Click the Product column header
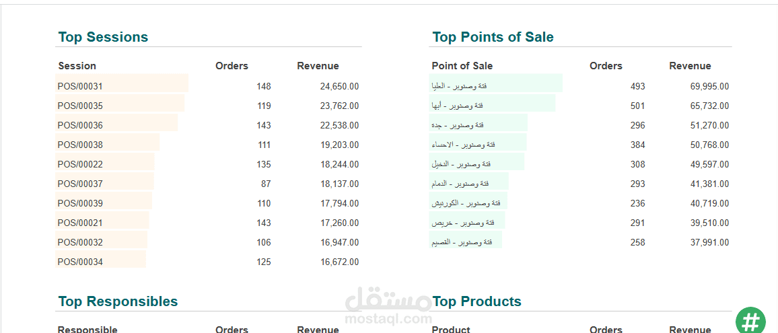778x333 pixels. coord(450,330)
